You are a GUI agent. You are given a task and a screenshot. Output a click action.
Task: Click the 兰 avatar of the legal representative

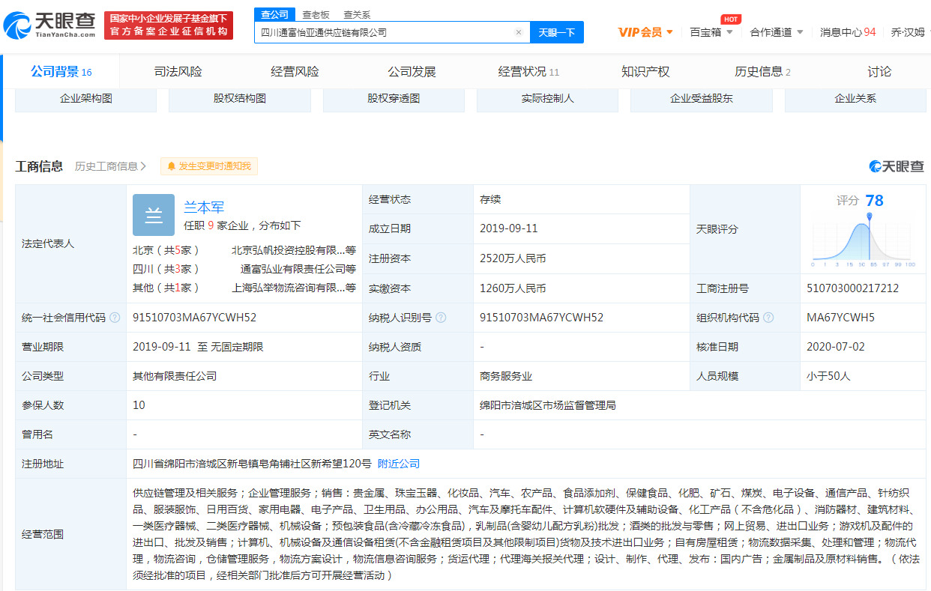[154, 215]
